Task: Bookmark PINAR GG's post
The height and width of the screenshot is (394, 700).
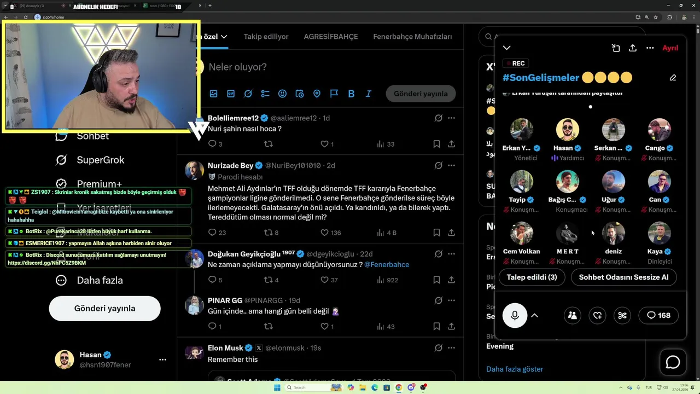Action: coord(436,327)
